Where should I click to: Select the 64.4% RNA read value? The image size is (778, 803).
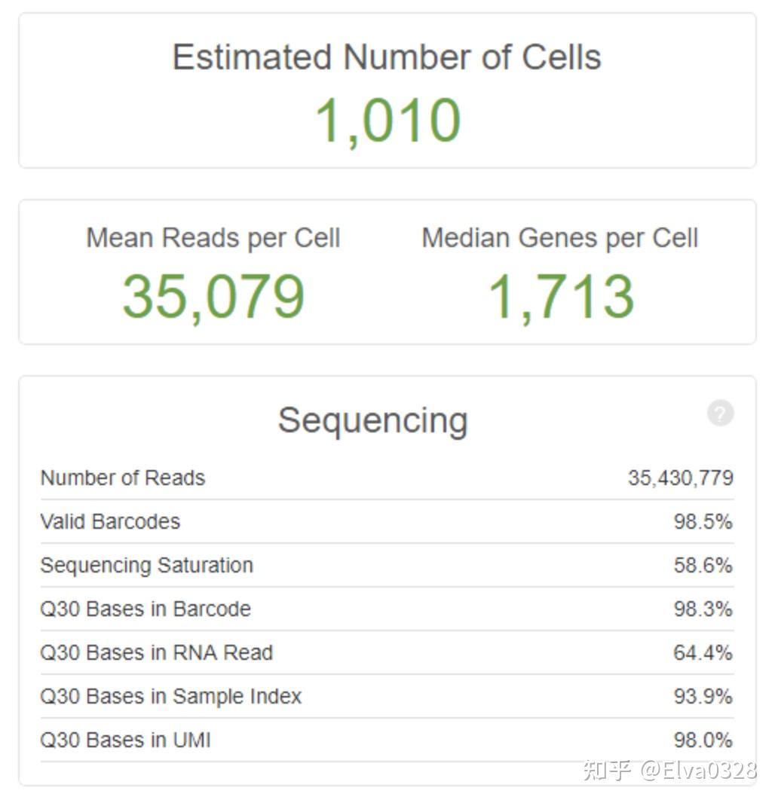[703, 652]
